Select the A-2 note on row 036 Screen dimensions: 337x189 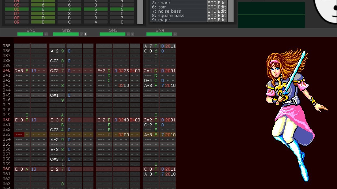click(x=54, y=51)
